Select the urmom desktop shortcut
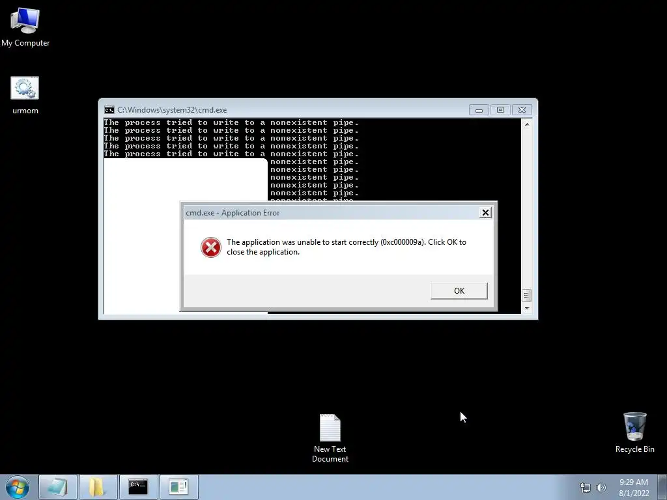The width and height of the screenshot is (667, 500). (25, 95)
